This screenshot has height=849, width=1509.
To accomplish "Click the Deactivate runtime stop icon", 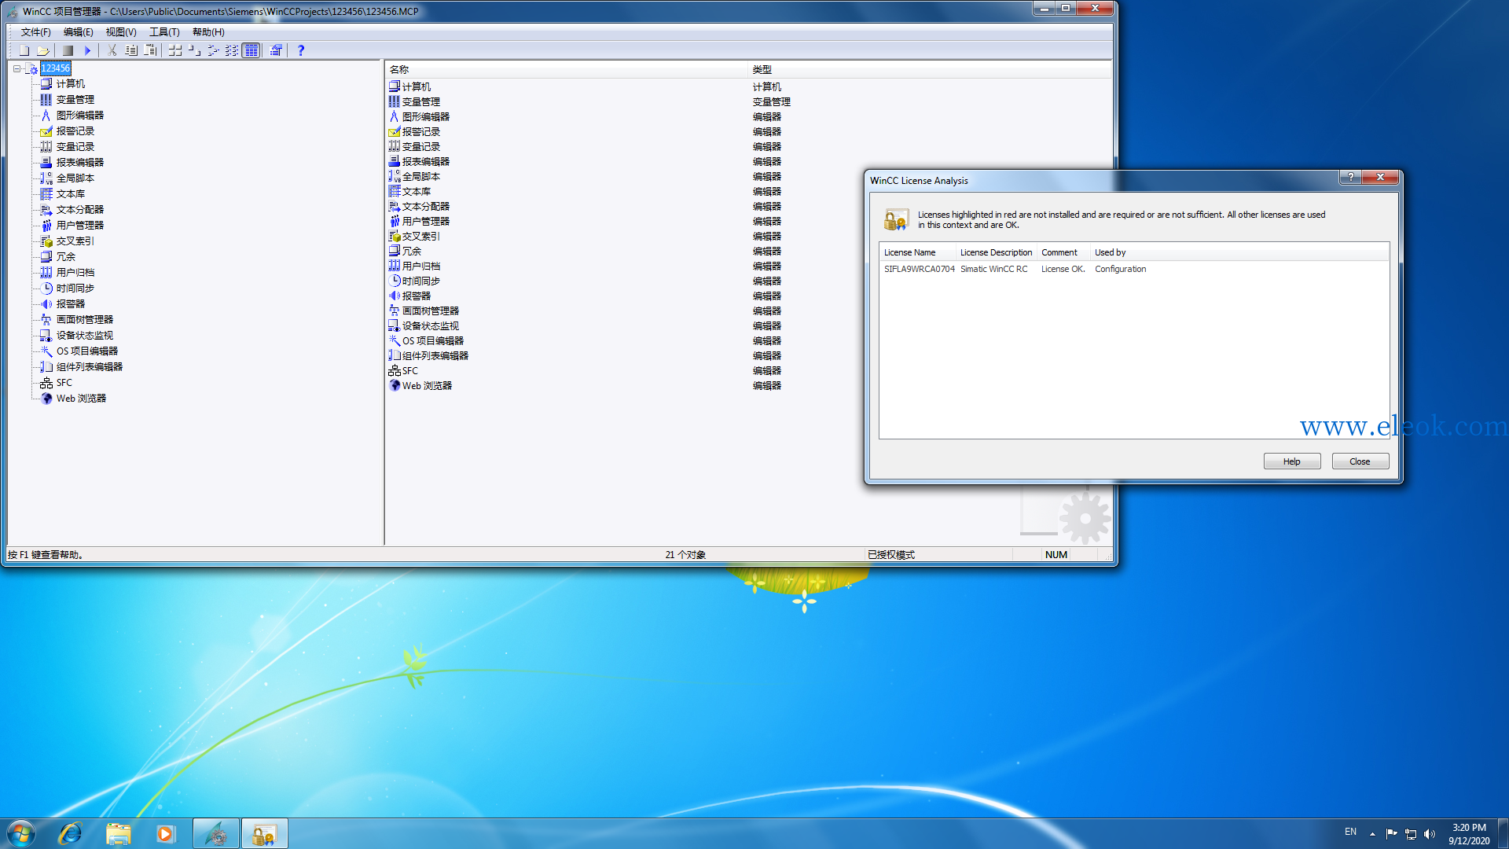I will pyautogui.click(x=68, y=50).
